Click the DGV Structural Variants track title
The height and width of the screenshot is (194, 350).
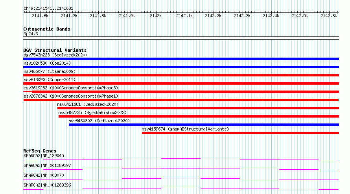[x=55, y=50]
